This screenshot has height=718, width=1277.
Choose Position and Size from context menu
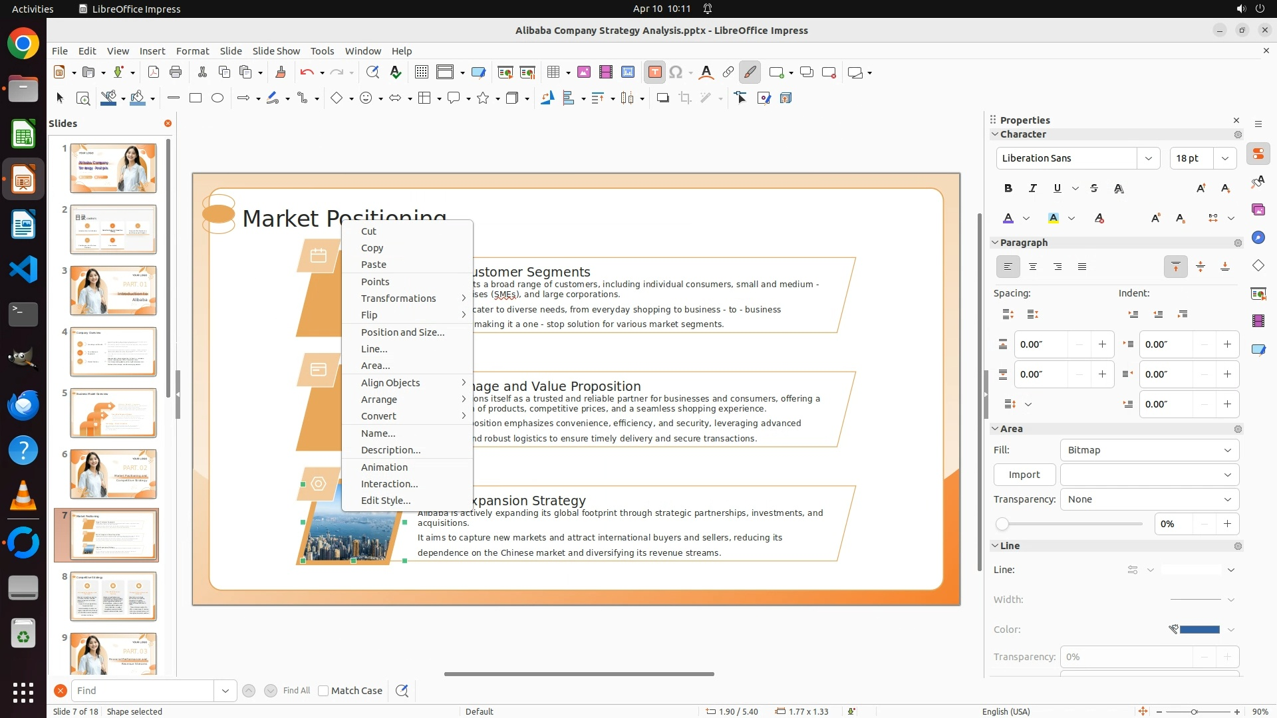click(x=402, y=332)
